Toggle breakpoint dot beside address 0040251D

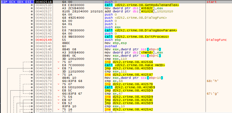32,5
